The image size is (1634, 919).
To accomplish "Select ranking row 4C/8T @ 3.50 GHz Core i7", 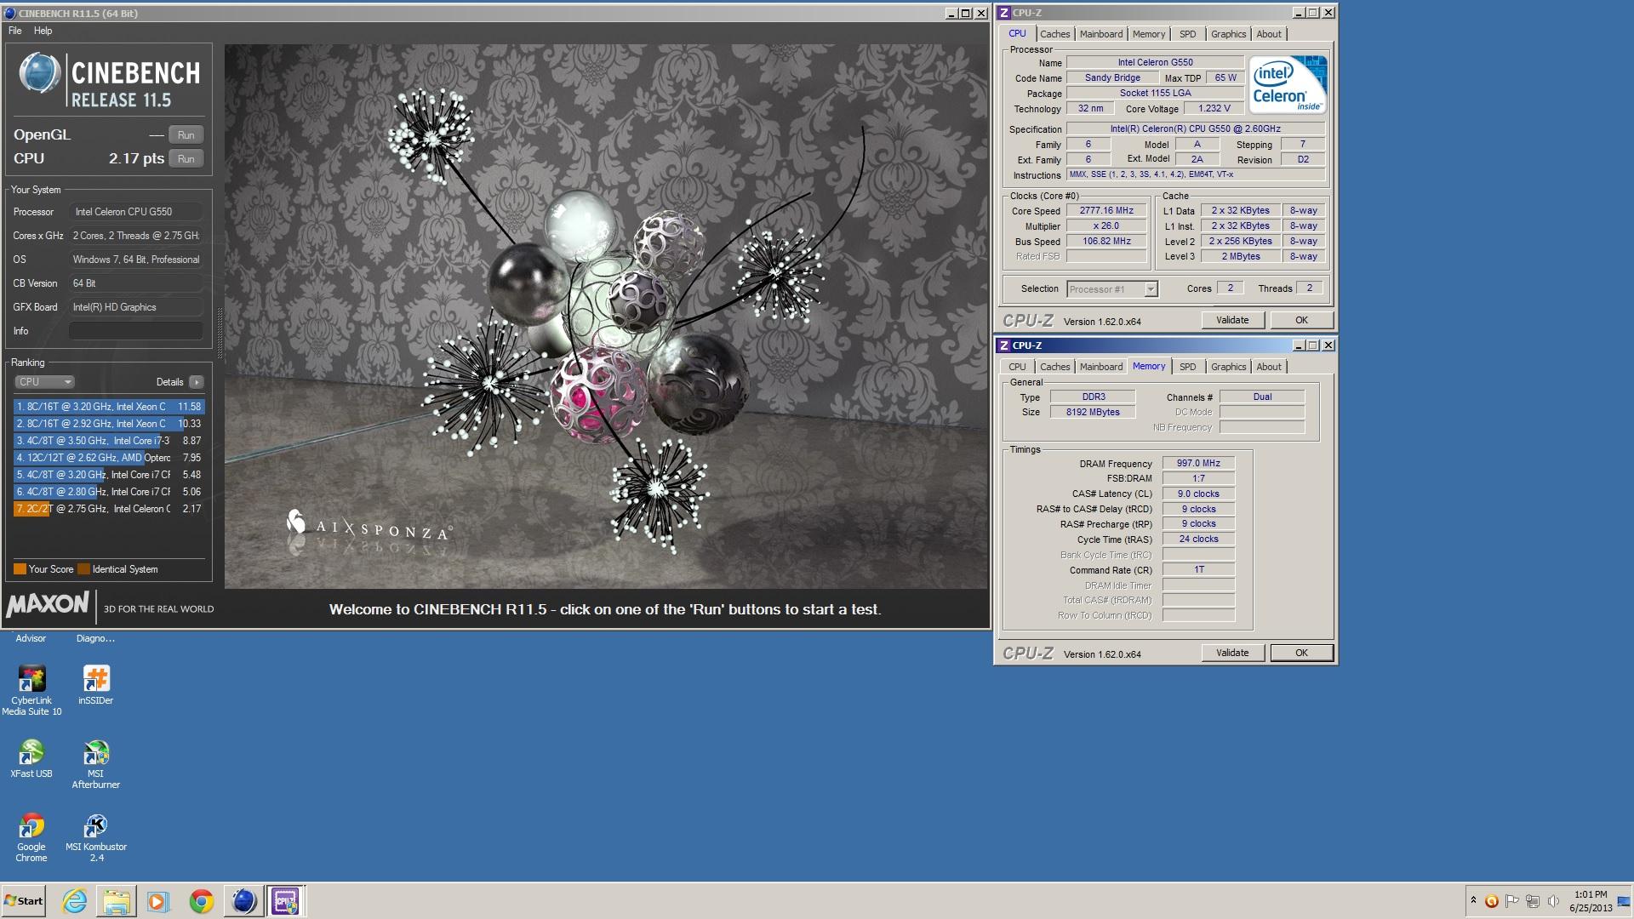I will pos(108,441).
